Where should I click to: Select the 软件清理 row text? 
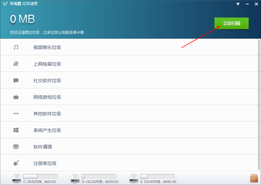point(43,147)
